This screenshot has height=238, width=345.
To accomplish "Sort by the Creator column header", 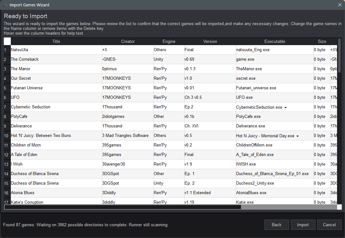I will click(128, 41).
